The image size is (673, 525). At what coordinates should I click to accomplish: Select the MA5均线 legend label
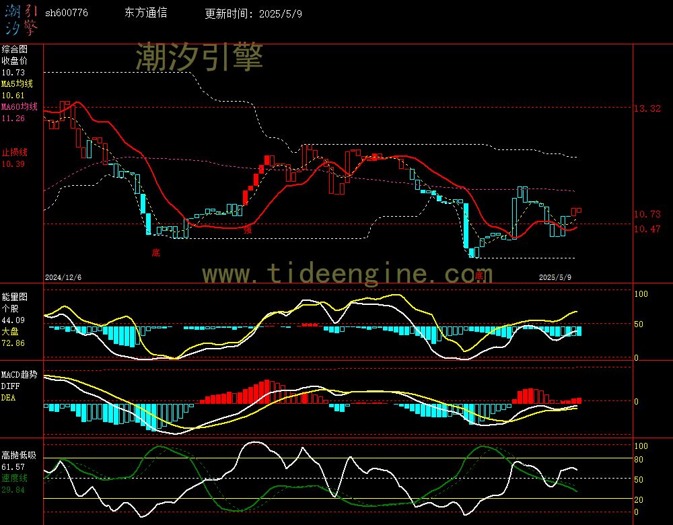click(17, 83)
